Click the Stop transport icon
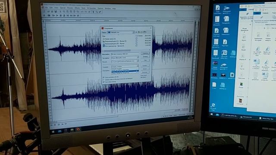 [x=64, y=15]
